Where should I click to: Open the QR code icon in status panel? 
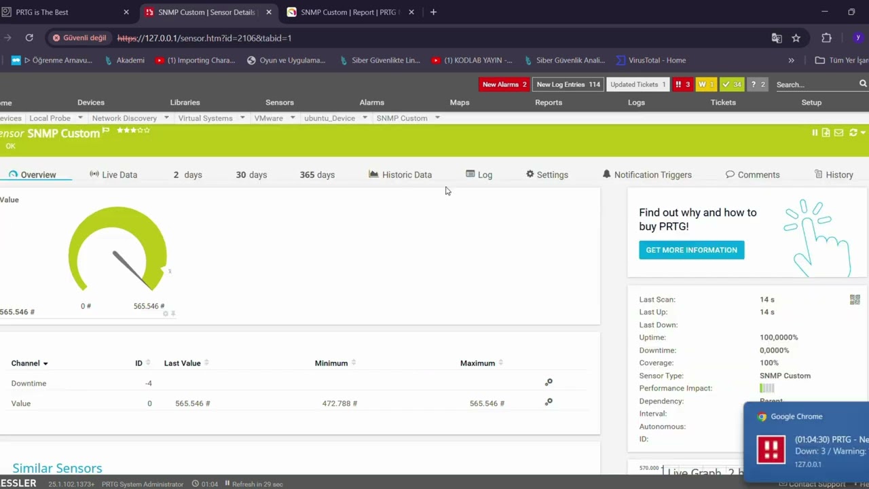[855, 300]
